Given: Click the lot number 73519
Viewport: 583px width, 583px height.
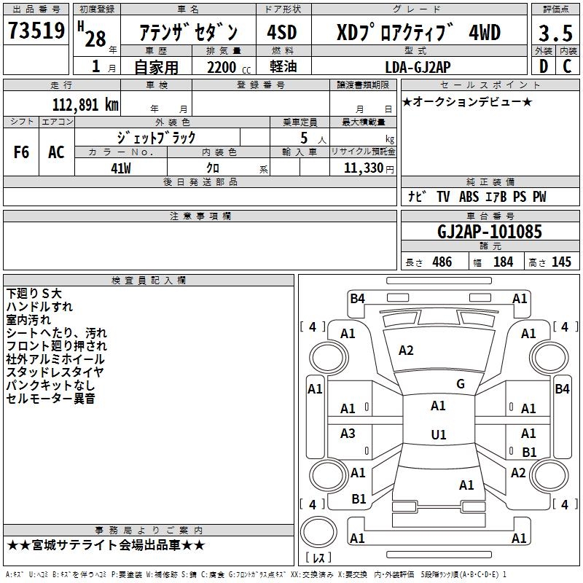Looking at the screenshot, I should [36, 31].
